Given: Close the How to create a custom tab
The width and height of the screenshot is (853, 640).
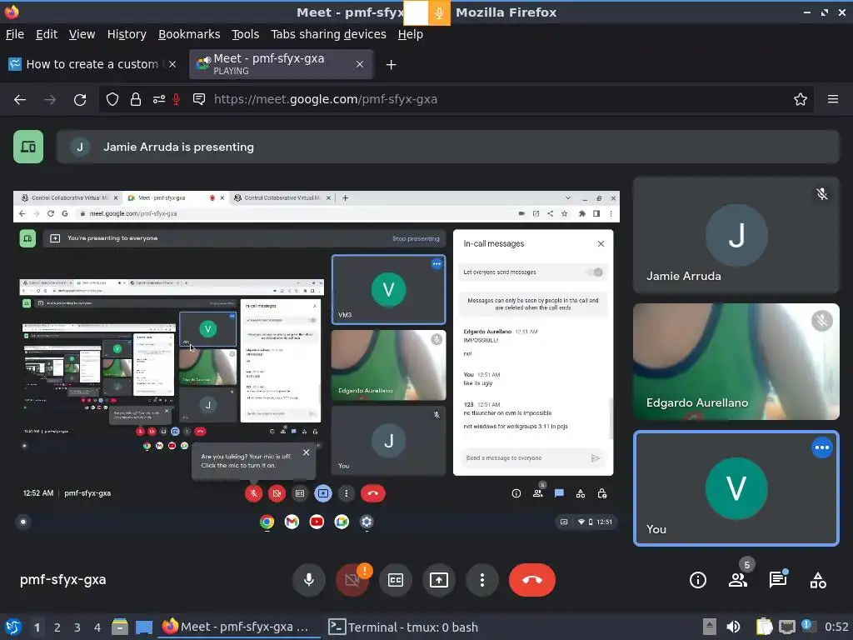Looking at the screenshot, I should [x=172, y=64].
